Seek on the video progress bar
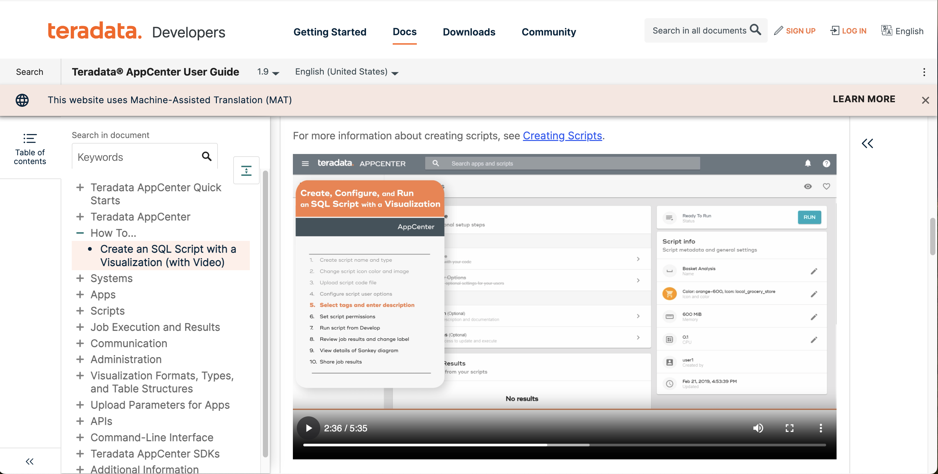This screenshot has height=474, width=938. 564,445
